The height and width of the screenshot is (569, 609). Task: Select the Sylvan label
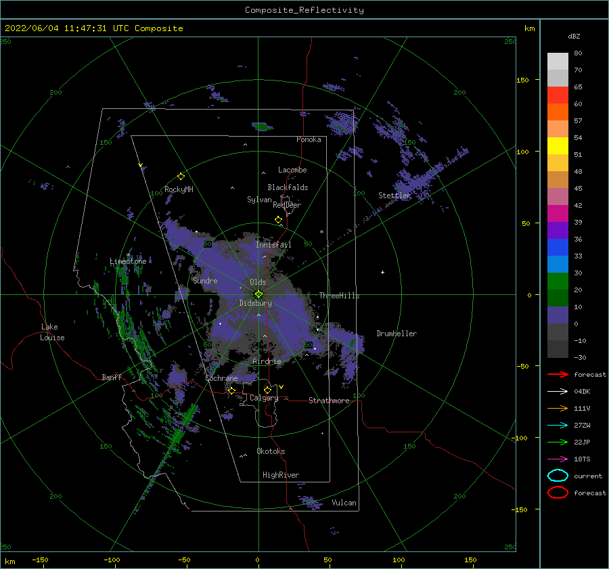[x=259, y=200]
